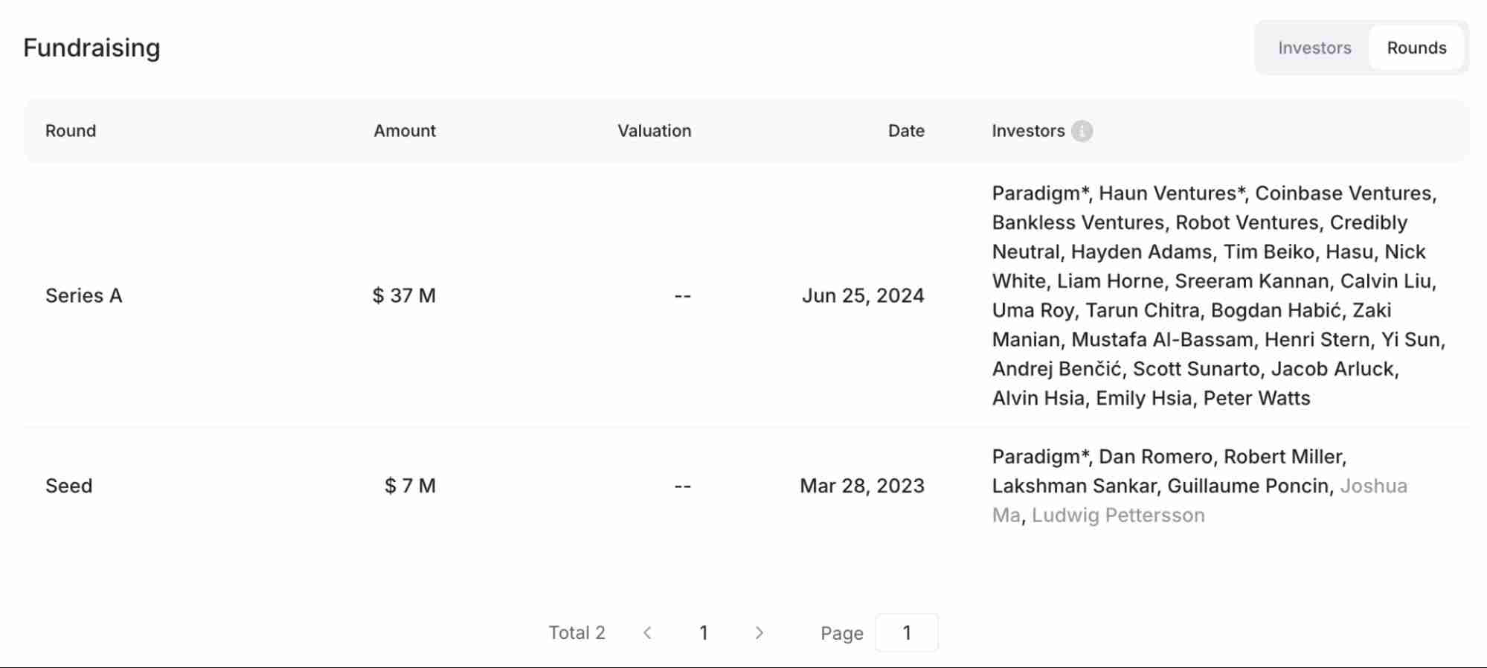The width and height of the screenshot is (1487, 668).
Task: Click the Valuation column header
Action: tap(654, 131)
